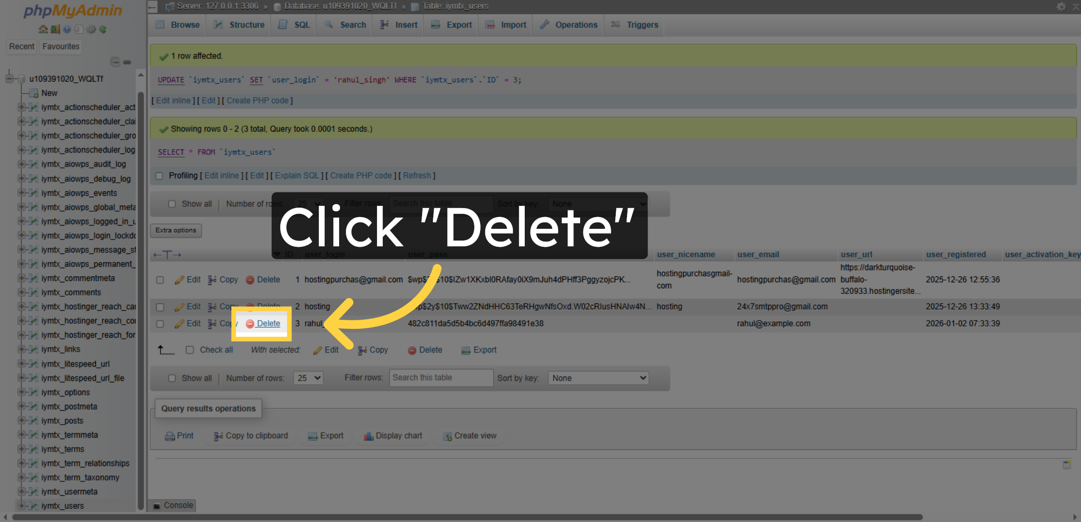Click the phpMyAdmin home icon
1081x522 pixels.
pos(43,29)
